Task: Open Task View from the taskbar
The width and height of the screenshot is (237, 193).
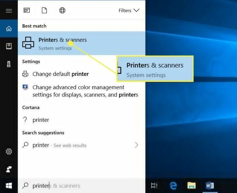Action: (x=154, y=186)
